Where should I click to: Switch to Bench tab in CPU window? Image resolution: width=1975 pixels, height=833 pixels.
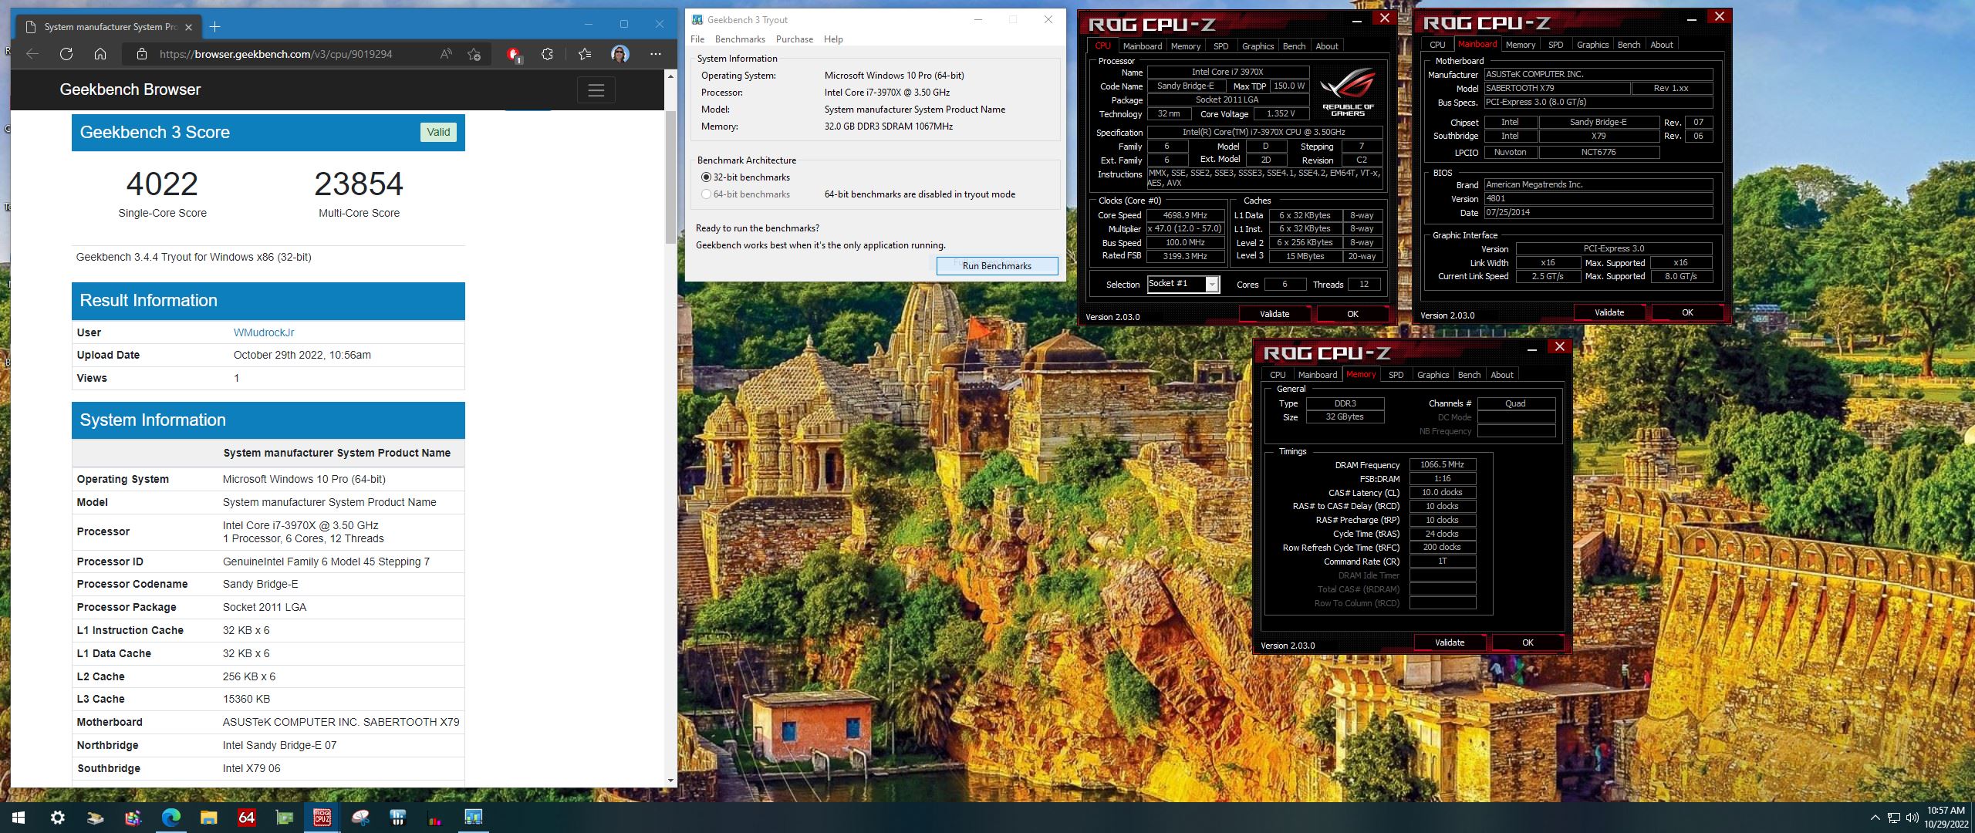[x=1294, y=46]
